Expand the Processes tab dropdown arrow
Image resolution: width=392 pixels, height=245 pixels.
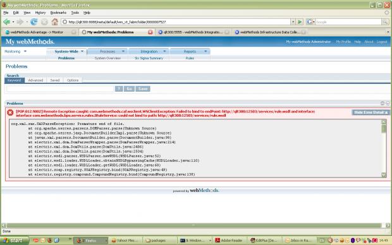123,51
